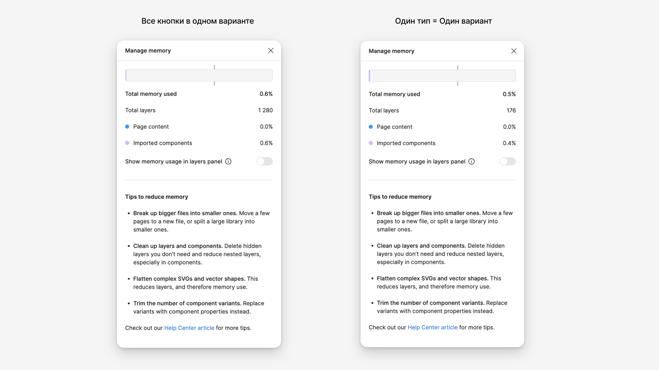
Task: Click the Total memory used 0.5% value
Action: coord(509,94)
